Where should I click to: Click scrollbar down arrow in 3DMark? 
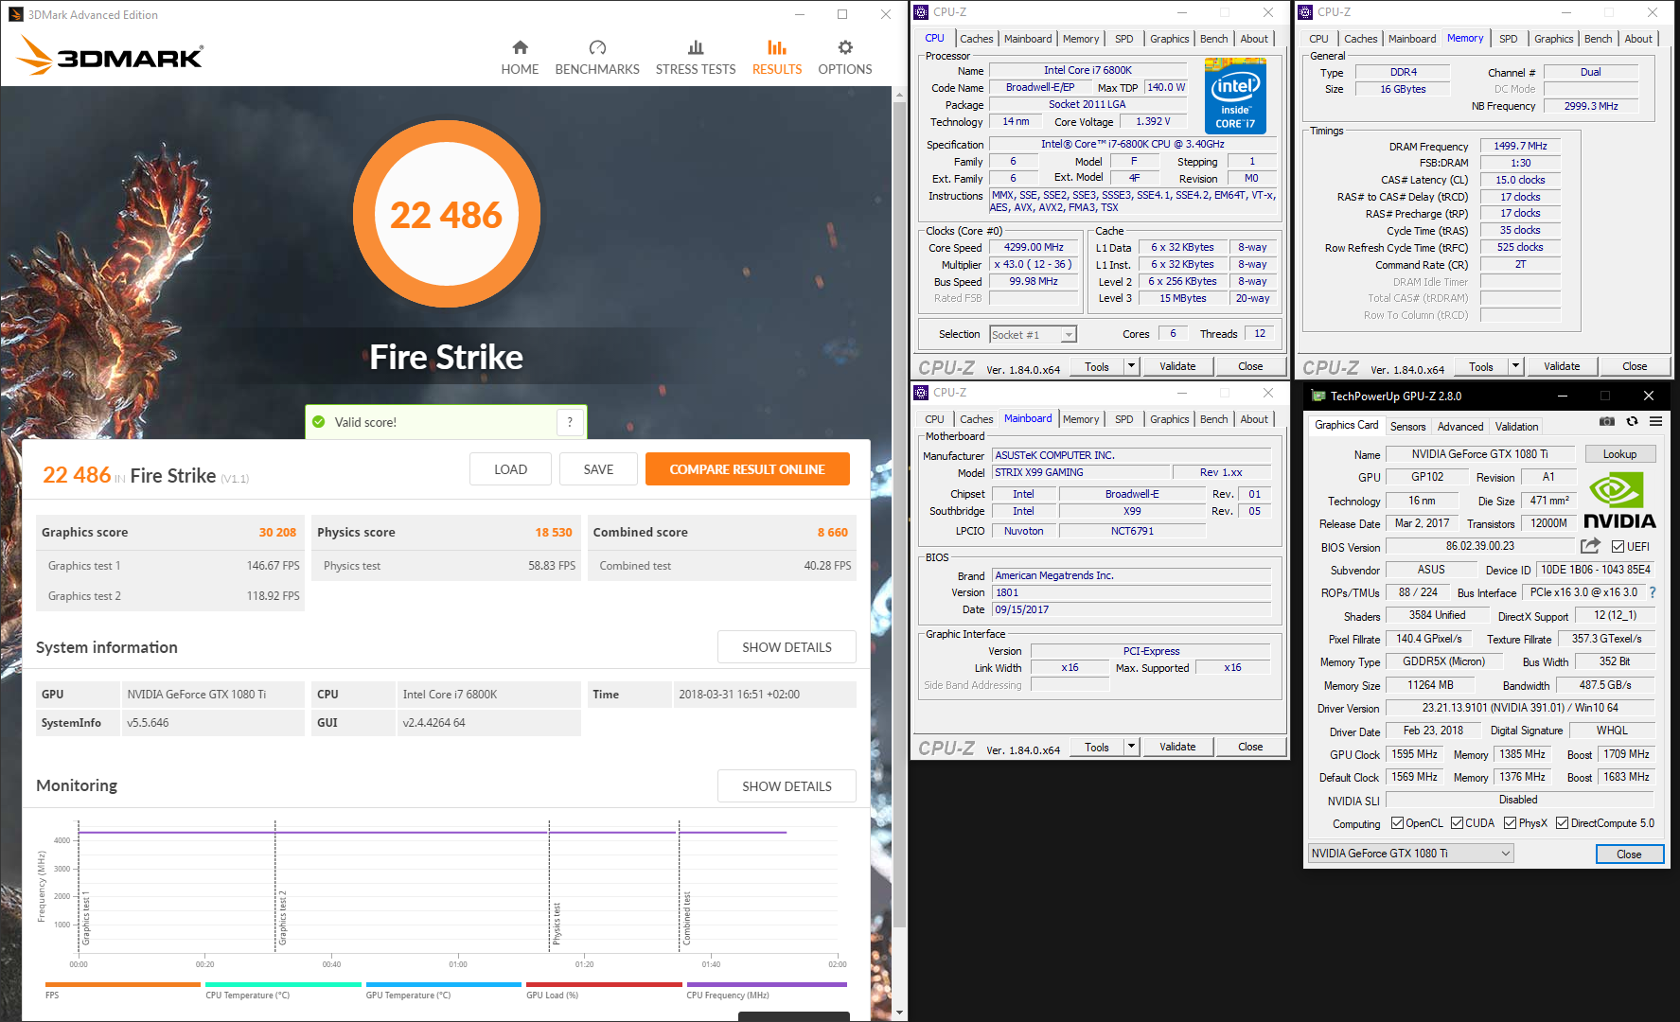(x=899, y=1013)
